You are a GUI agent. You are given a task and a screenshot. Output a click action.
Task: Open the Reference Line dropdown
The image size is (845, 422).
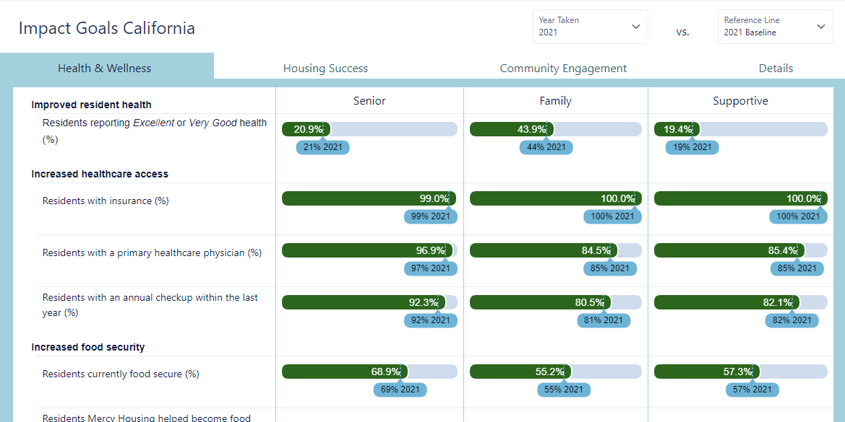pyautogui.click(x=775, y=27)
